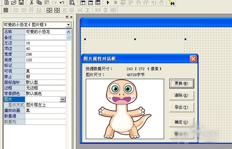Toggle the 播放动画 property value 真

pos(45,111)
